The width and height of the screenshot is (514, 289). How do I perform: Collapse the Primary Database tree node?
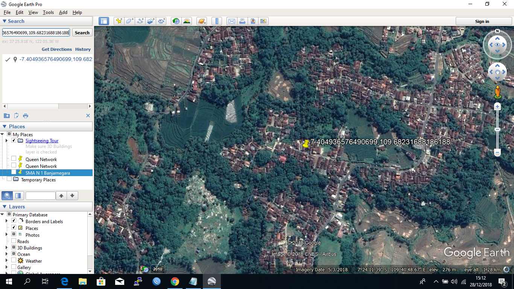(x=2, y=214)
